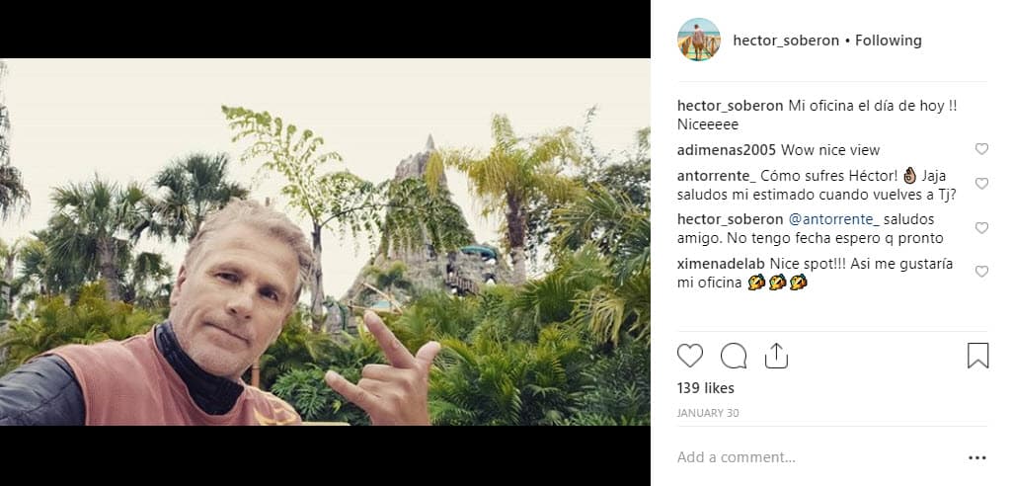Like adimenas2005's comment
Viewport: 1013px width, 486px height.
click(x=981, y=149)
